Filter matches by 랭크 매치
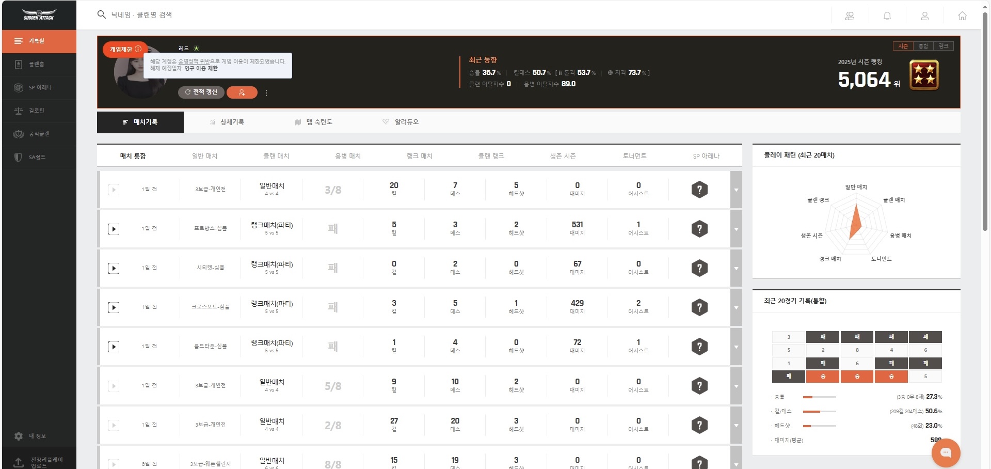This screenshot has height=469, width=991. [x=419, y=156]
